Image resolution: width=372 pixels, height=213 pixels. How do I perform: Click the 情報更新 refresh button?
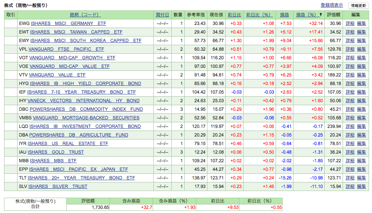click(x=359, y=6)
